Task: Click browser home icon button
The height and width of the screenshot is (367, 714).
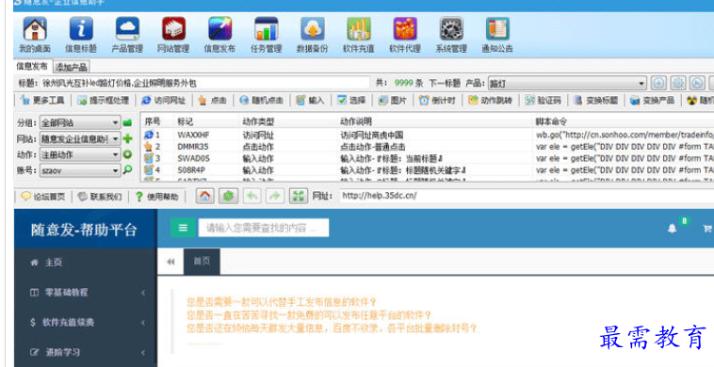Action: (x=205, y=196)
